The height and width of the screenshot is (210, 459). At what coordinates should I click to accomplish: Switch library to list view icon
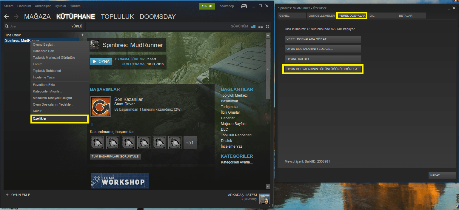pos(261,26)
